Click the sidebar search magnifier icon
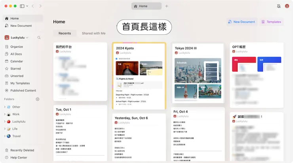This screenshot has height=163, width=293. tap(39, 37)
